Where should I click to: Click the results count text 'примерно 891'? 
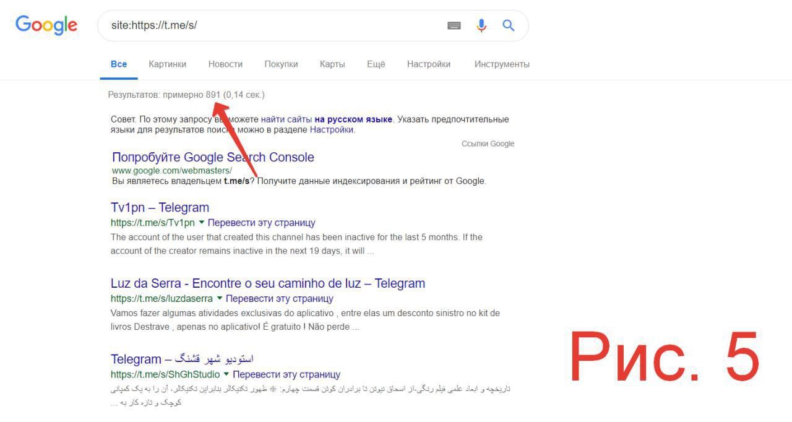(192, 95)
